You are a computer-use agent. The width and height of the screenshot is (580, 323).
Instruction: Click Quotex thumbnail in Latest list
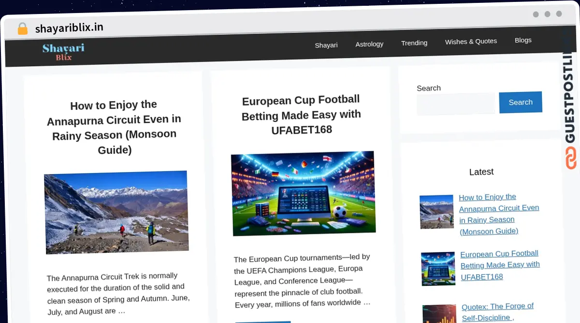click(439, 314)
